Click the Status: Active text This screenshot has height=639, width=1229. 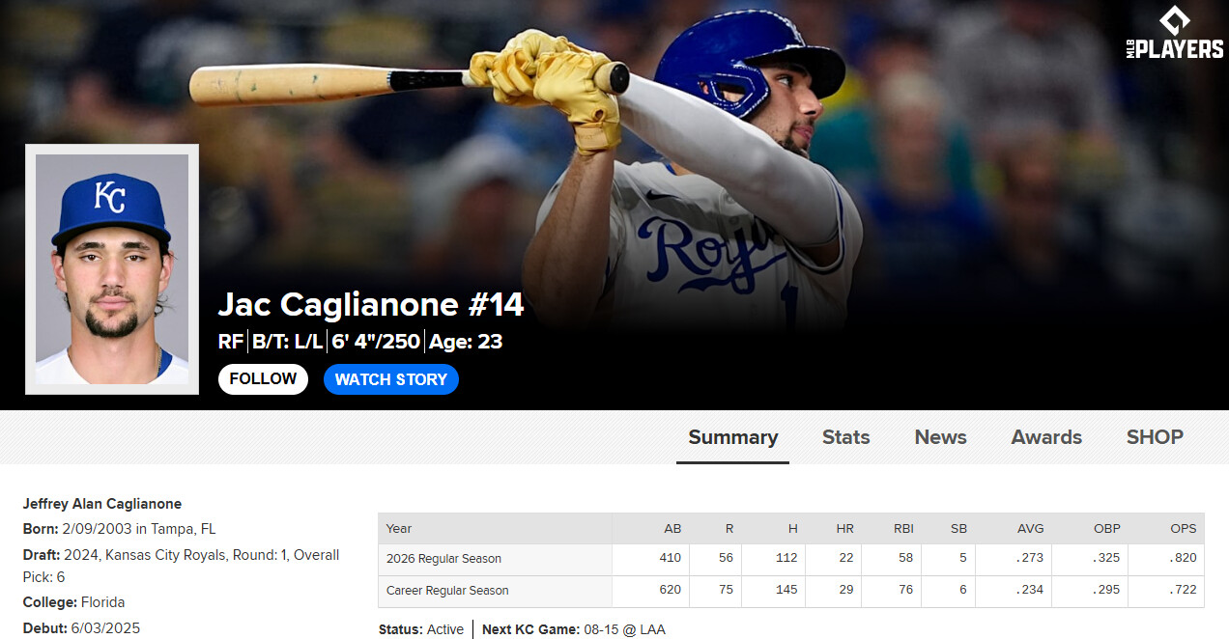coord(421,629)
